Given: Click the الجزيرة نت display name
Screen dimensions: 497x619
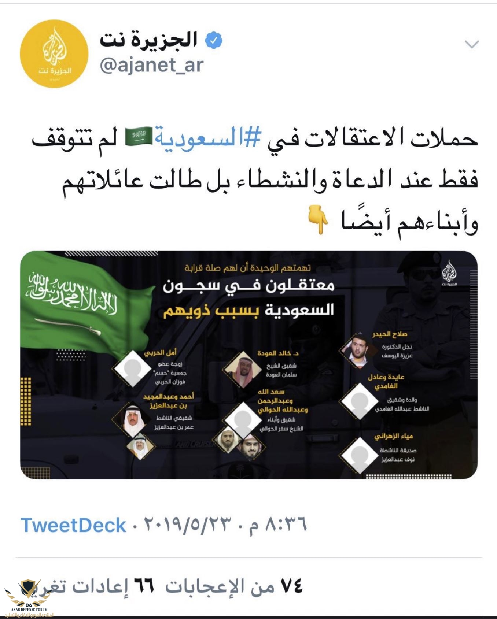Looking at the screenshot, I should (149, 40).
